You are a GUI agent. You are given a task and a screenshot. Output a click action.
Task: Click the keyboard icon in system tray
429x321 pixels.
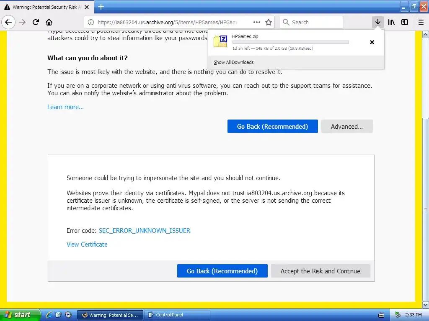381,315
